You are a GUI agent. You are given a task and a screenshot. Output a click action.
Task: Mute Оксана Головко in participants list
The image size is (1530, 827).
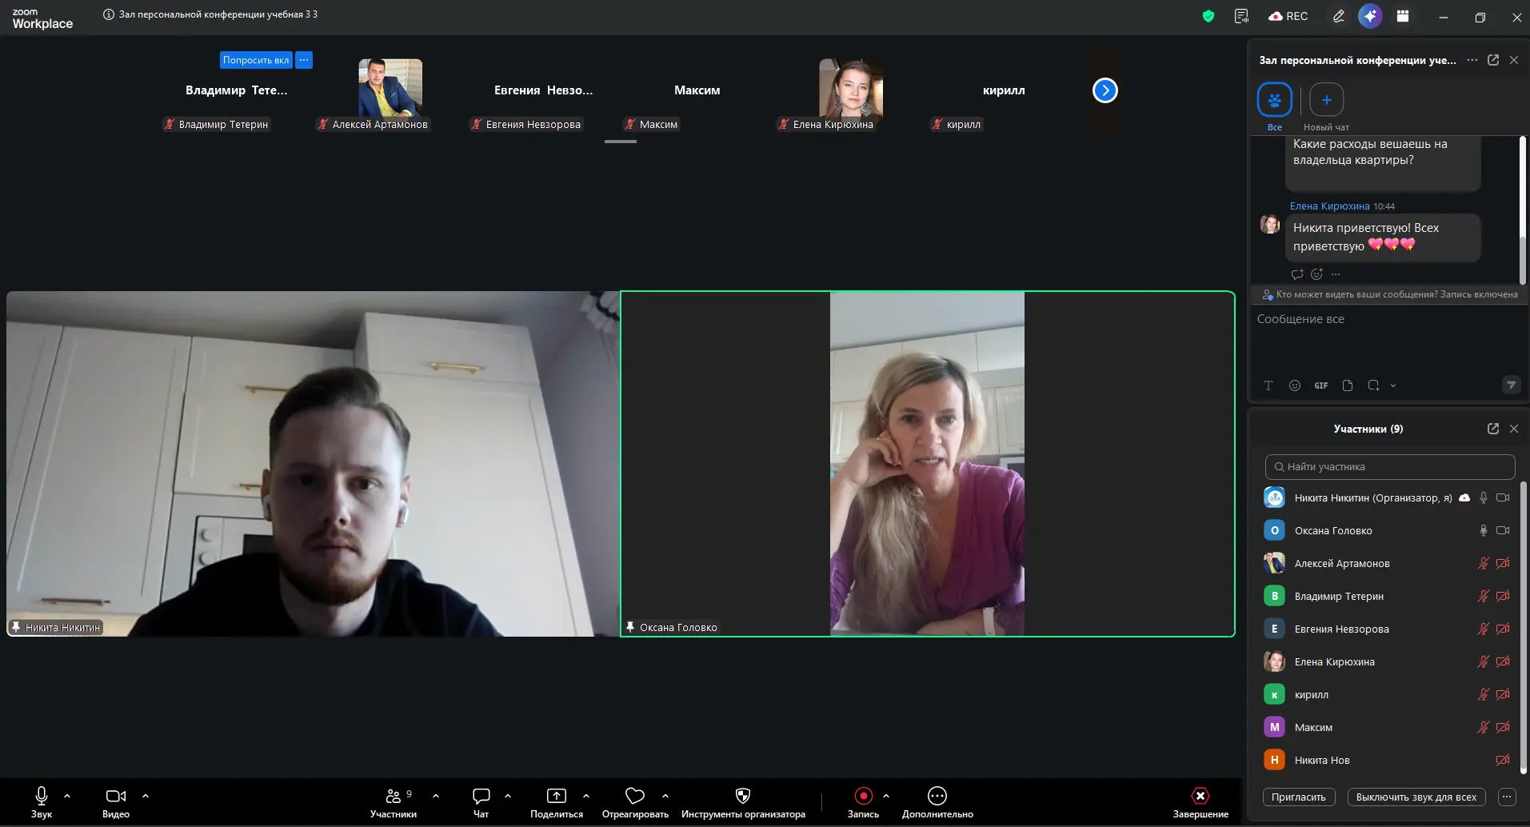pyautogui.click(x=1484, y=530)
